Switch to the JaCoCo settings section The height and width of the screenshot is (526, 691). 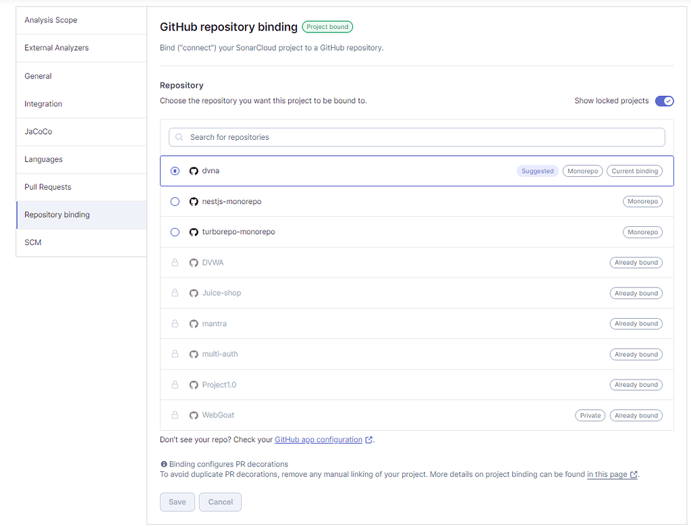37,131
